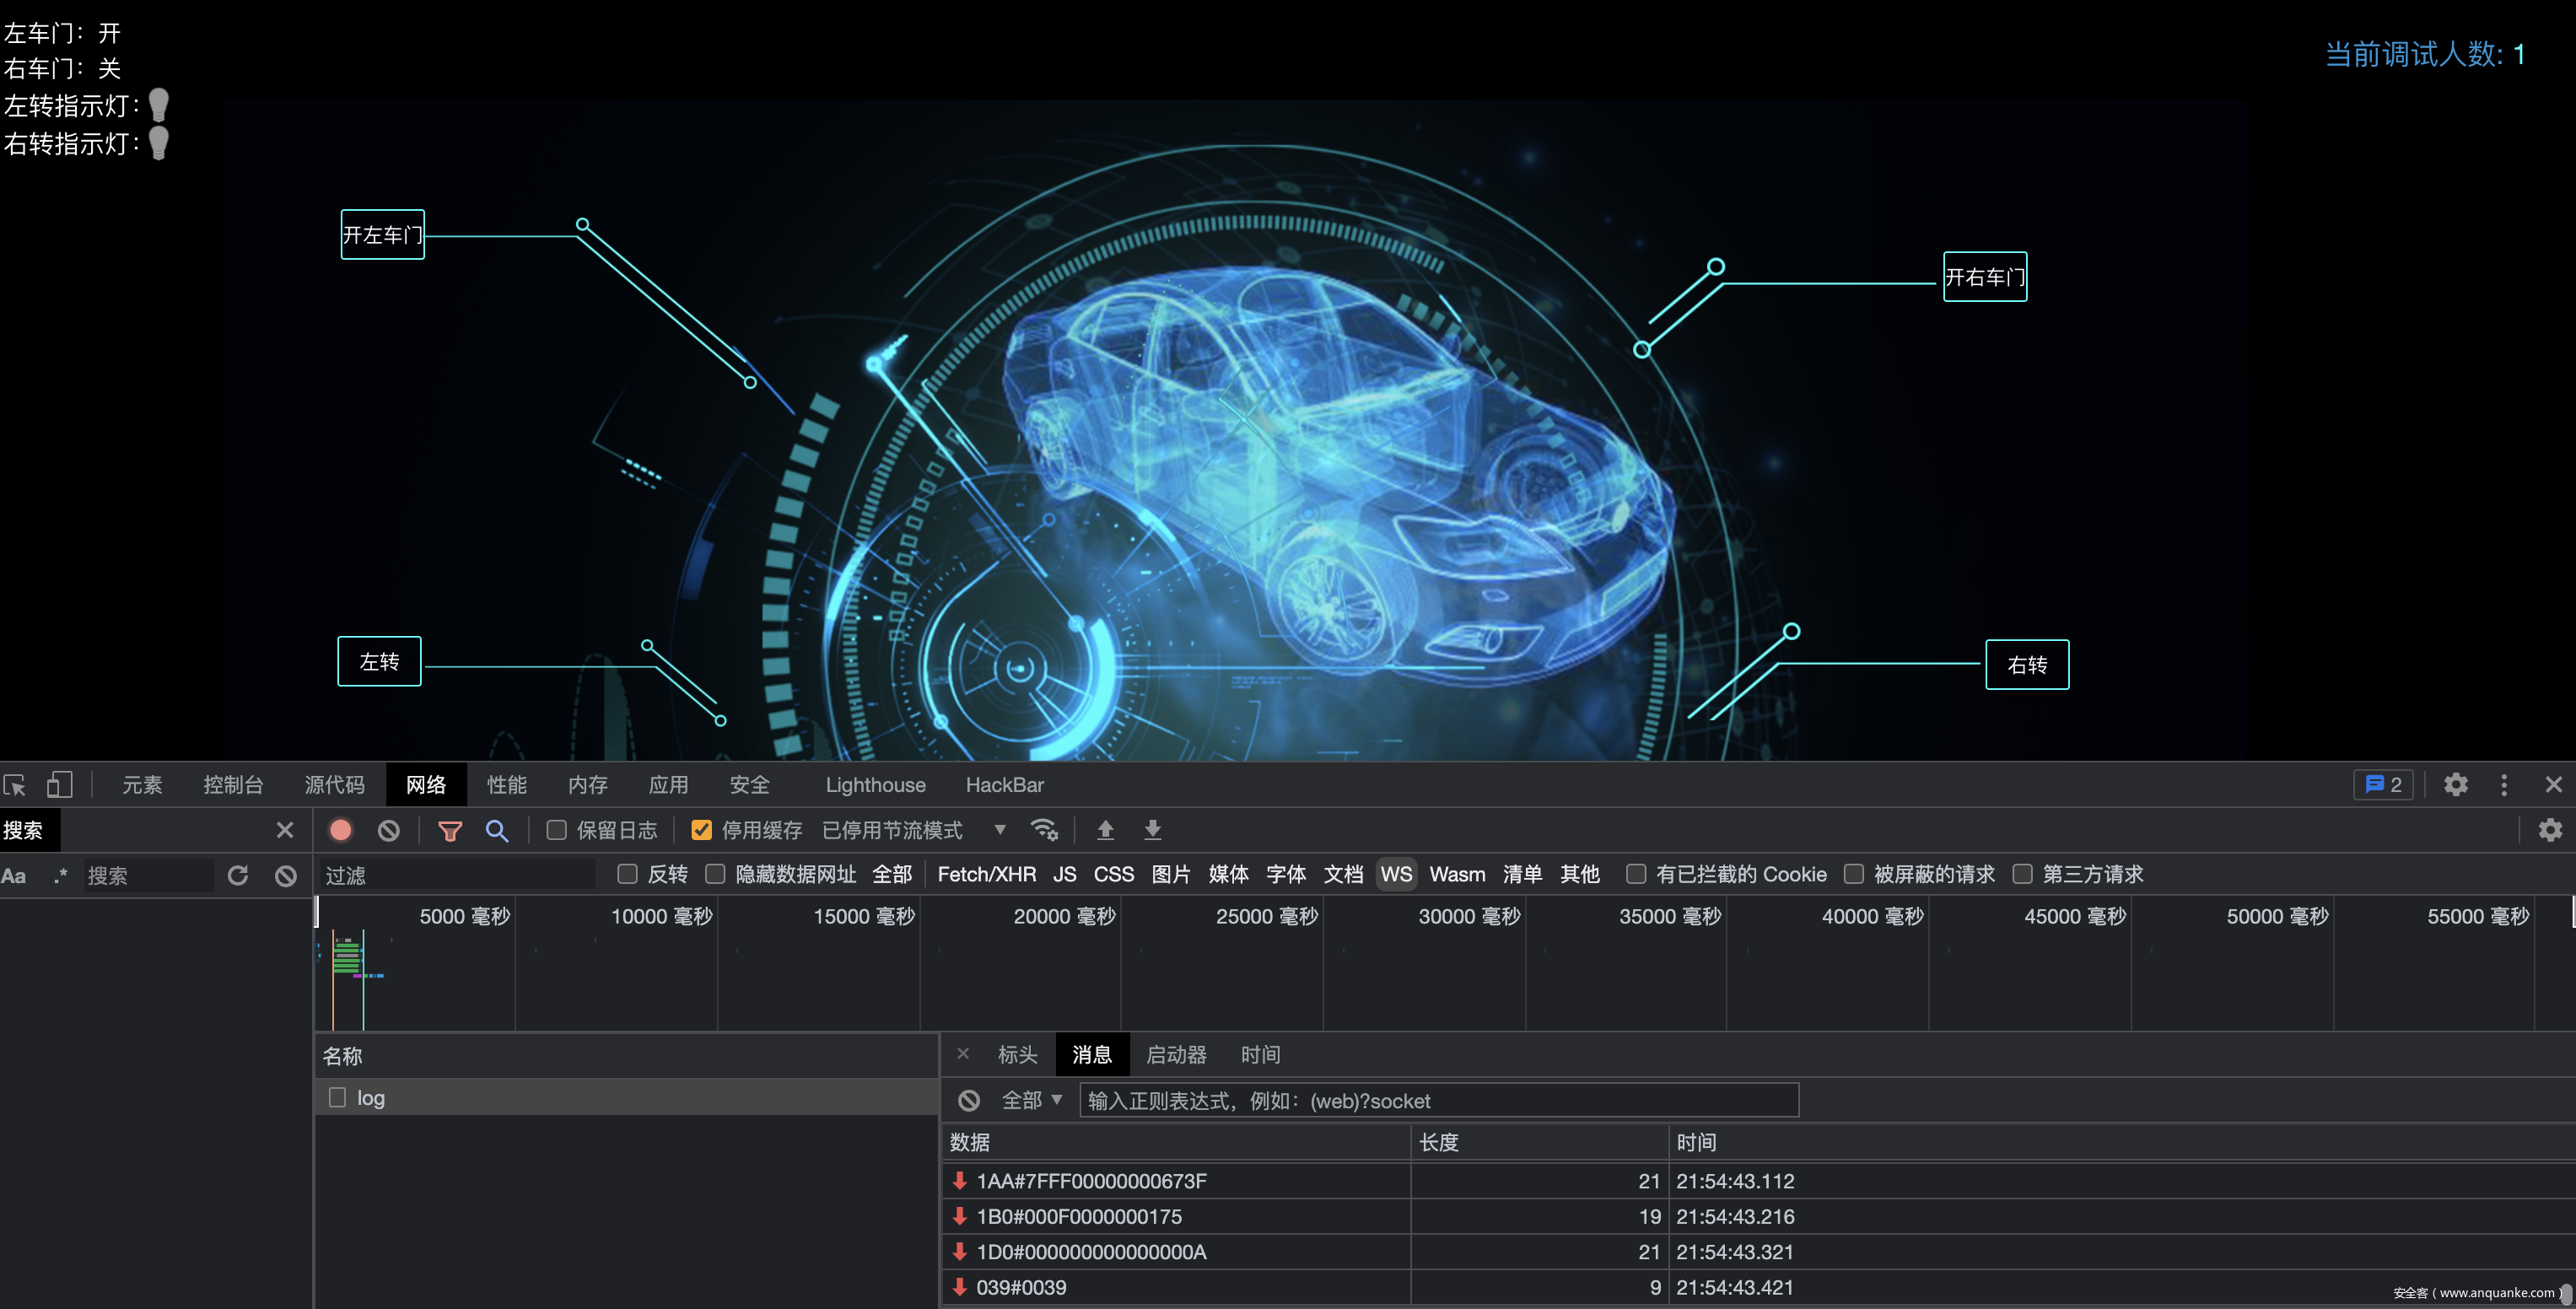Click the clear network log icon
The width and height of the screenshot is (2576, 1309).
pos(388,830)
